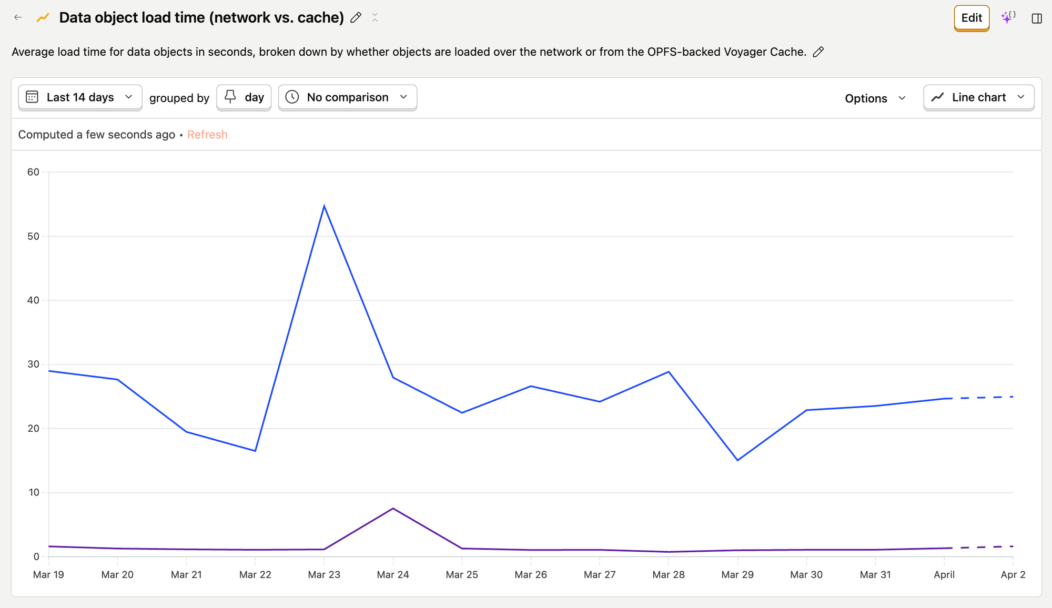Click the blue line peak at Mar 23
The width and height of the screenshot is (1052, 608).
click(x=324, y=206)
